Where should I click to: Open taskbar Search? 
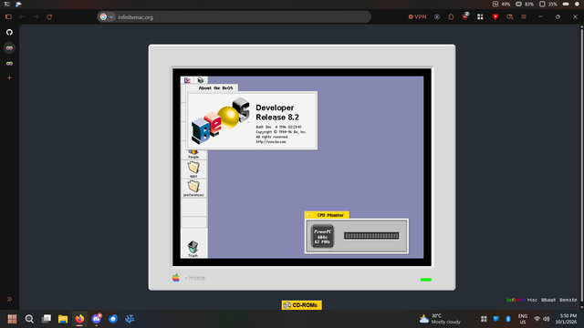(29, 319)
